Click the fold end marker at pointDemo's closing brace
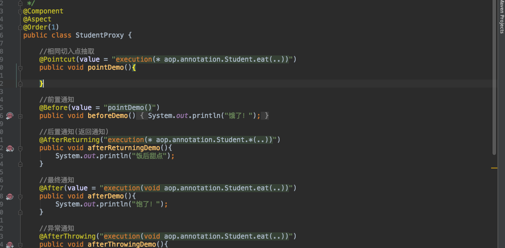 point(20,84)
